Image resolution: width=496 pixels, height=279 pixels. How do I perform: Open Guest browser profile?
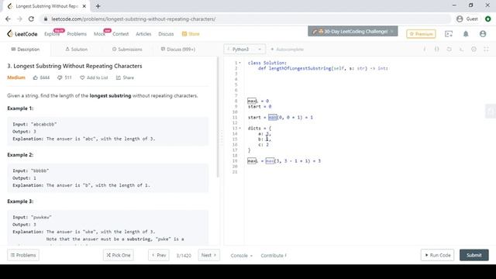pyautogui.click(x=467, y=19)
